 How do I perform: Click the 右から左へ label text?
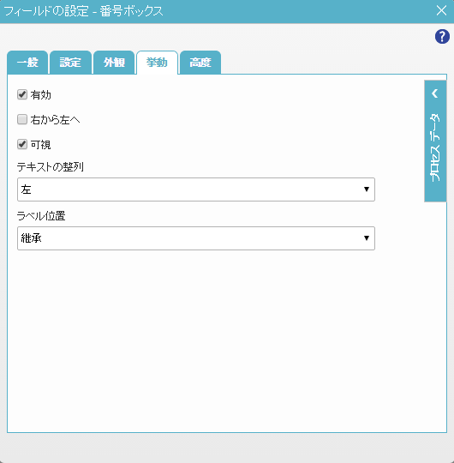pos(55,120)
